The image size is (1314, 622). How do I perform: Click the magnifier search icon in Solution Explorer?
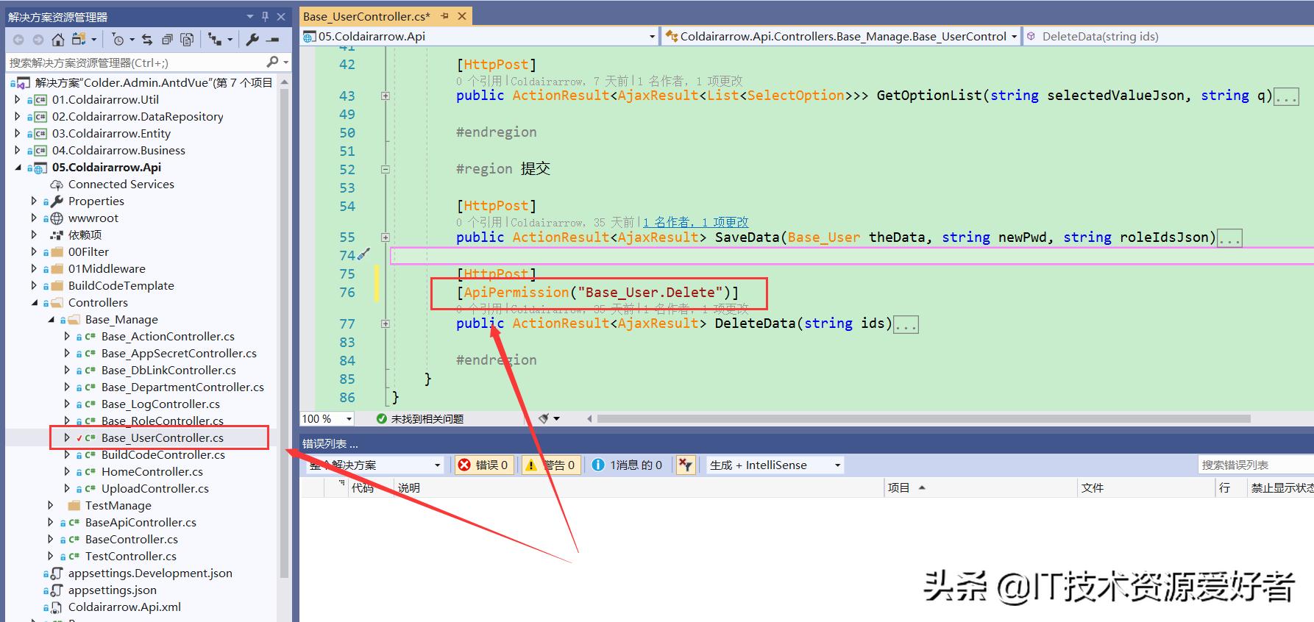click(273, 62)
